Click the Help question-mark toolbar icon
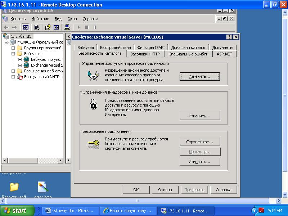The width and height of the screenshot is (288, 216). pyautogui.click(x=48, y=27)
